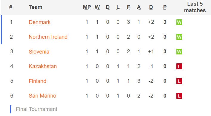Click Kazakhstan's red L result badge
211x116 pixels.
(179, 66)
